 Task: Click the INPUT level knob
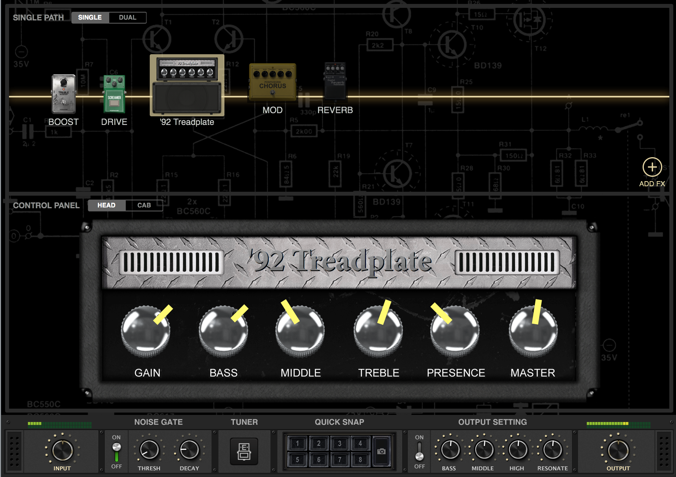62,450
